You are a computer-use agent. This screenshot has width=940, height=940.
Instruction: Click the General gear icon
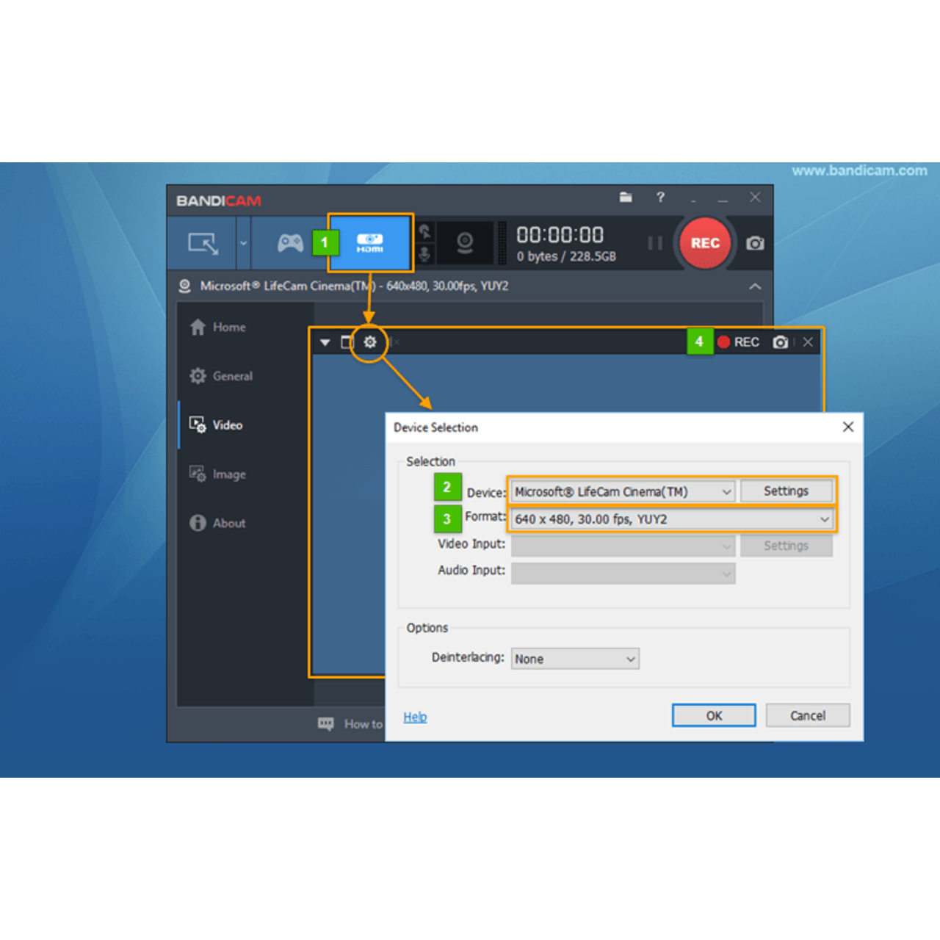click(x=198, y=376)
